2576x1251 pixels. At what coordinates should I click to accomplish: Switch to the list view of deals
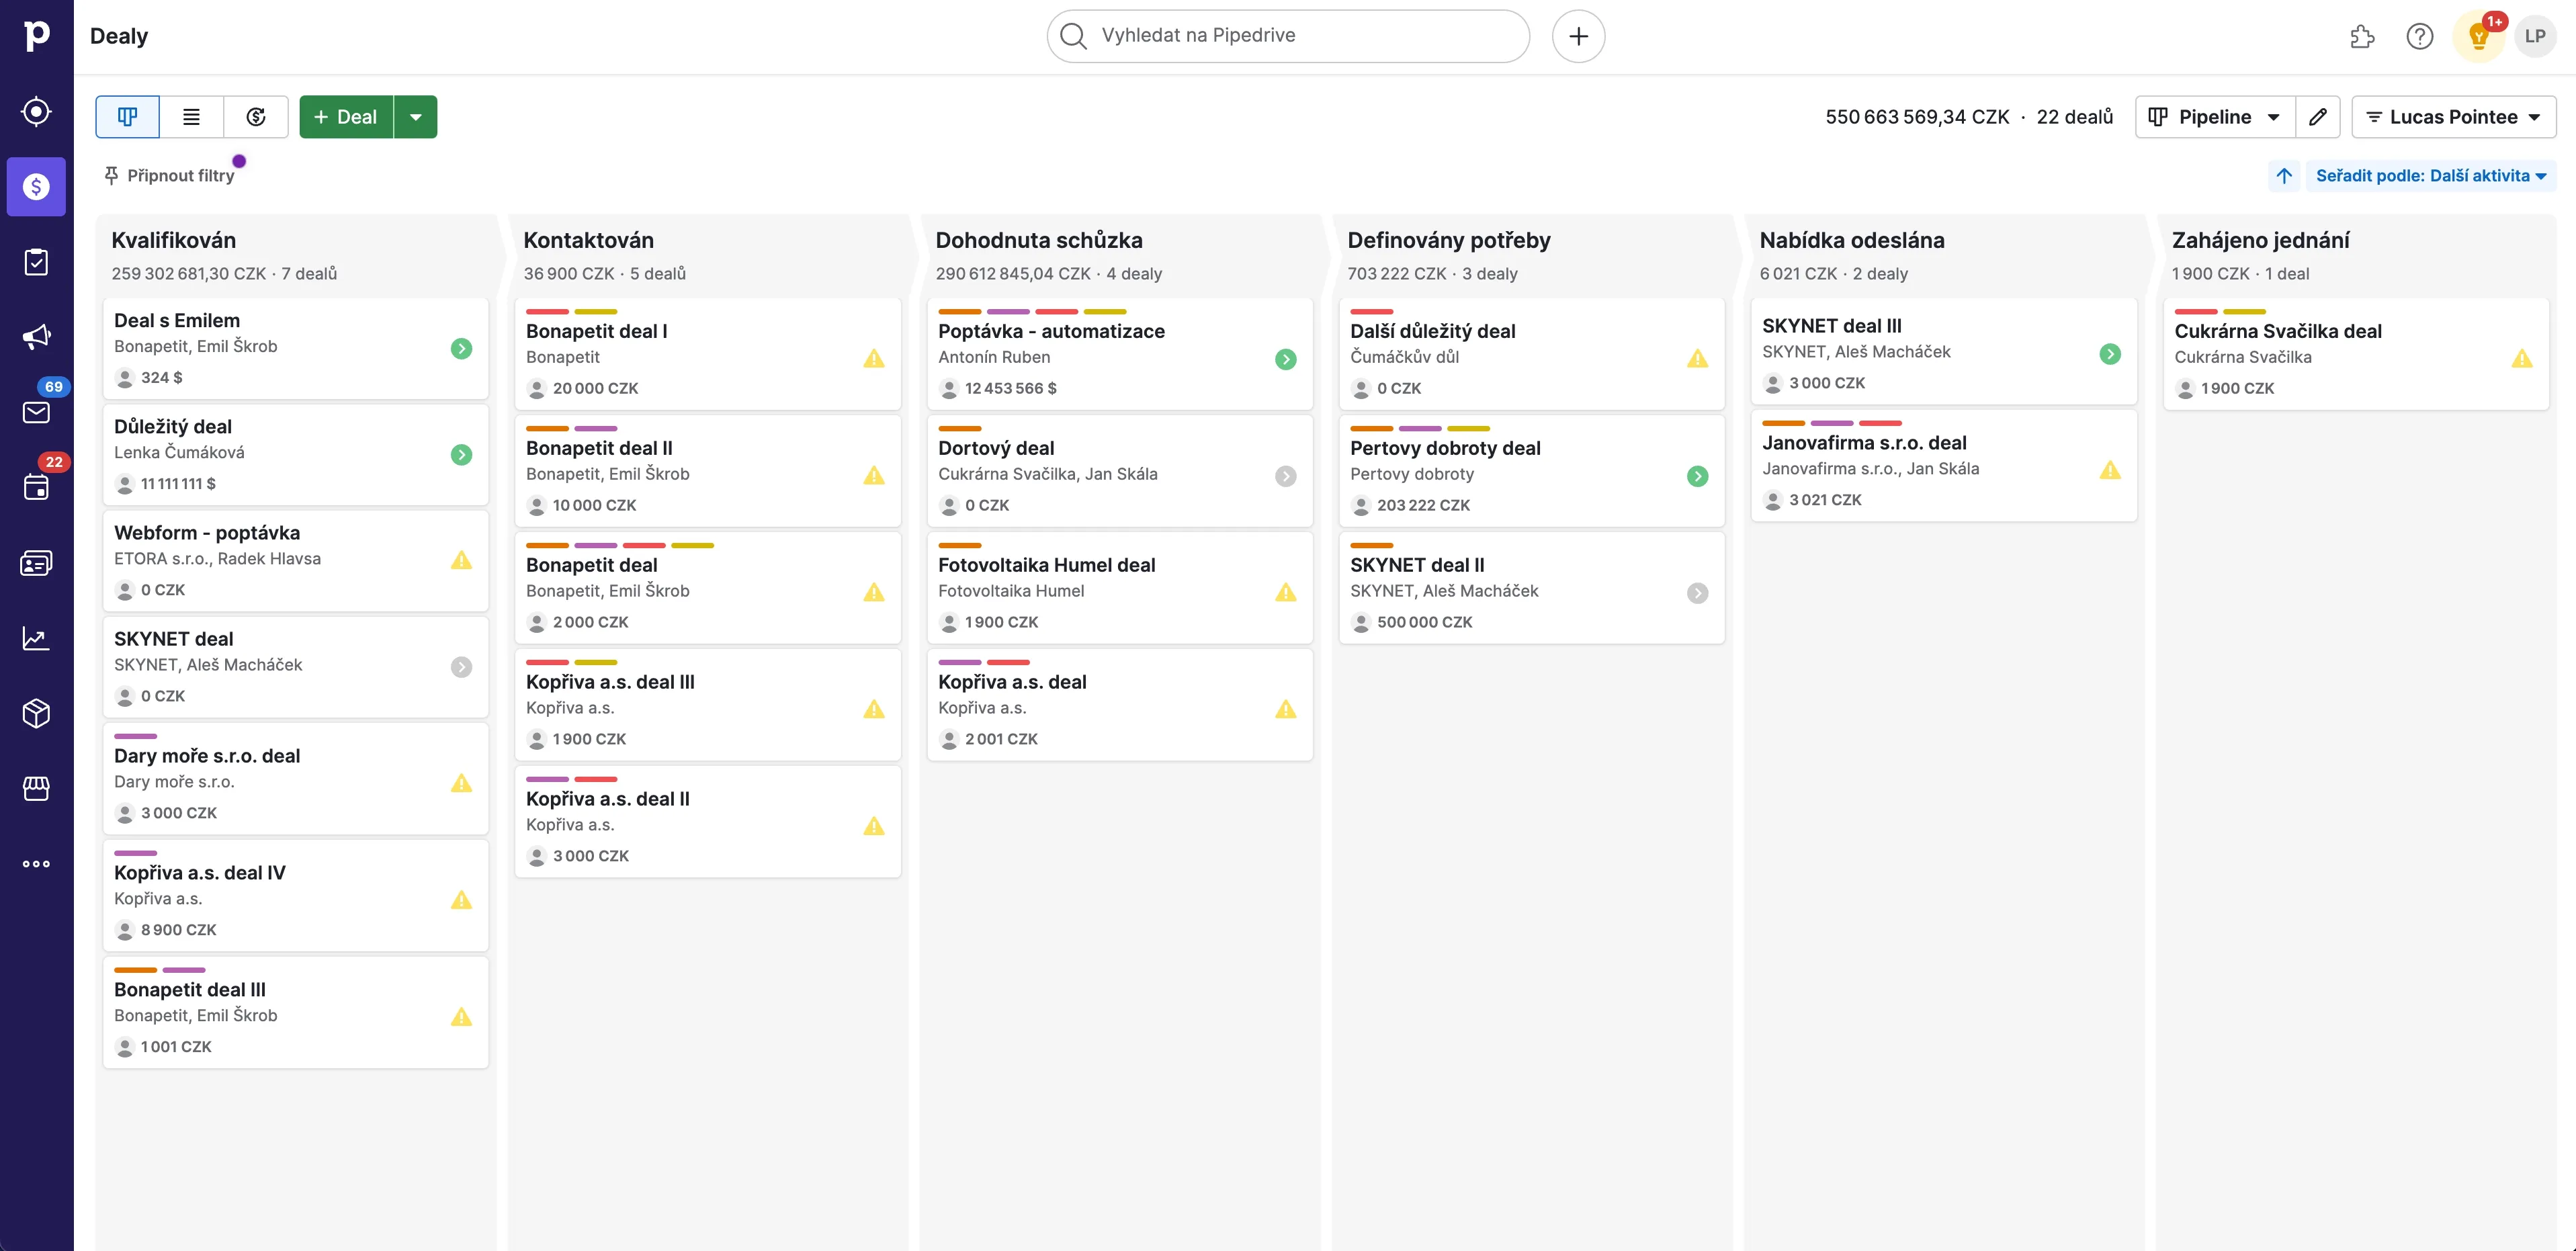[190, 116]
